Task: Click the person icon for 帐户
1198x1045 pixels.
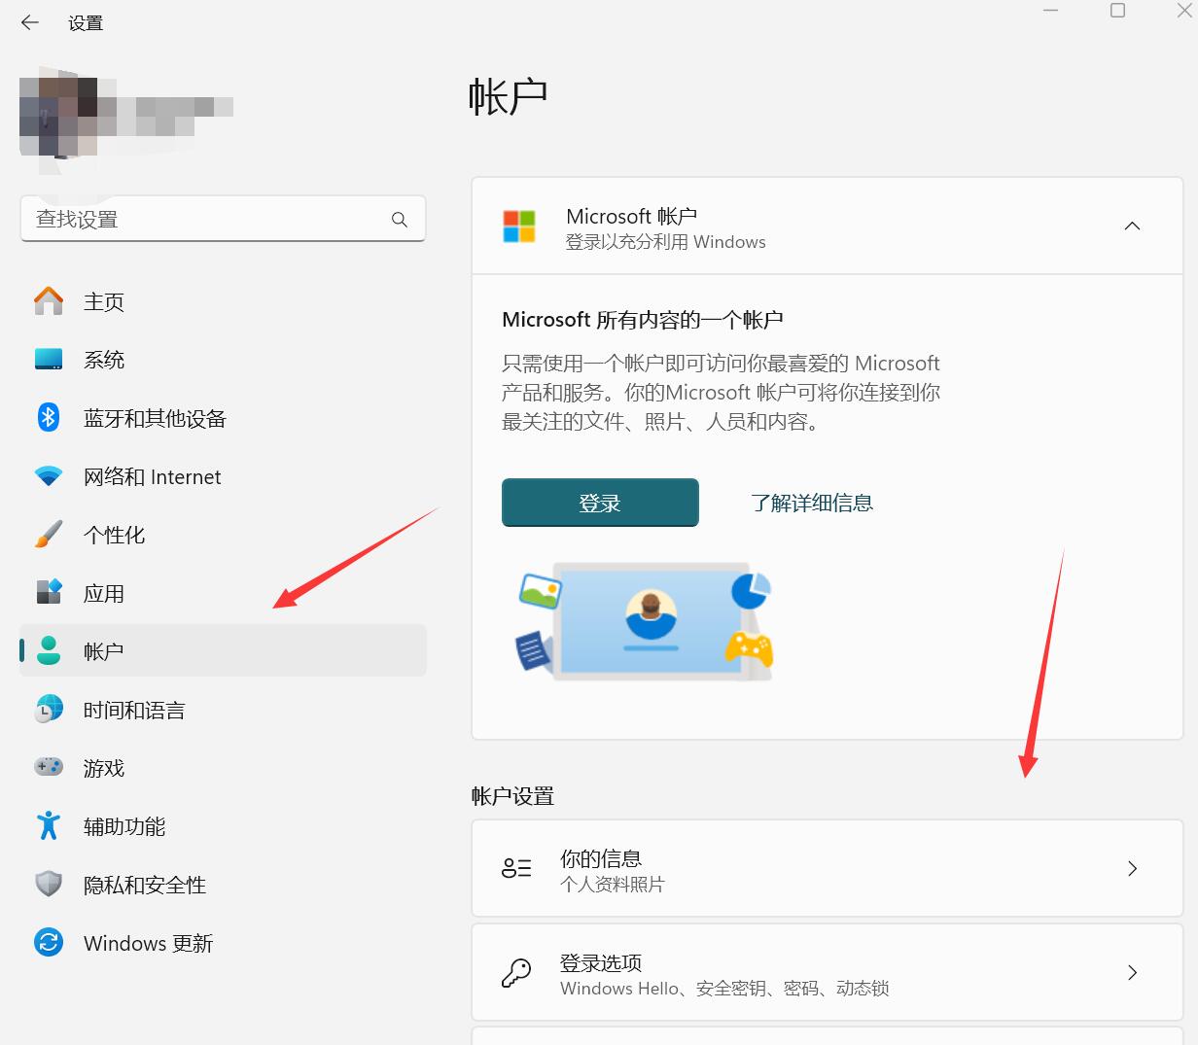Action: coord(49,650)
